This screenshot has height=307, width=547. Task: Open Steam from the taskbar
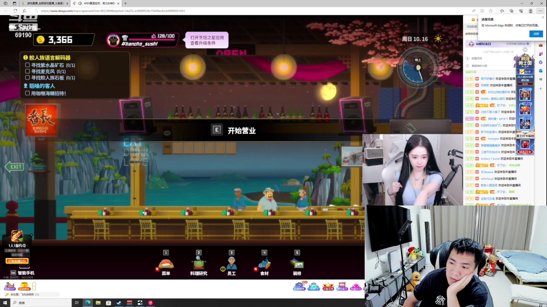[119, 303]
